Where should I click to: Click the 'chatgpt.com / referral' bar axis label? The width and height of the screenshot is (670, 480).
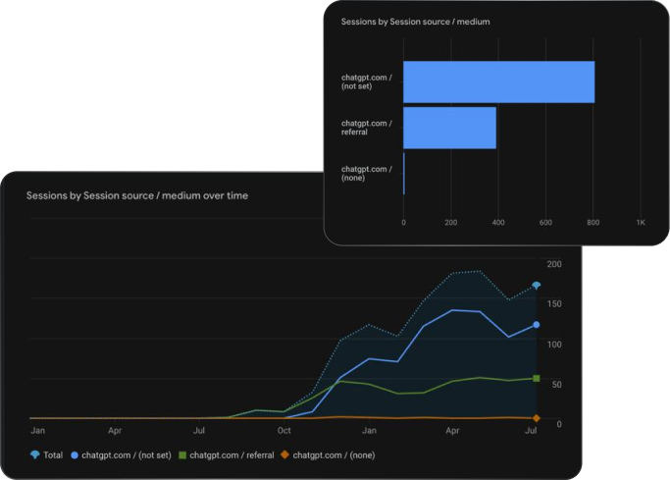[367, 128]
